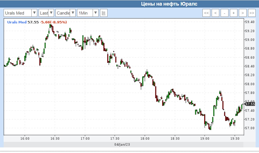Open the Urals Med instrument dropdown
This screenshot has width=259, height=153.
tap(20, 13)
